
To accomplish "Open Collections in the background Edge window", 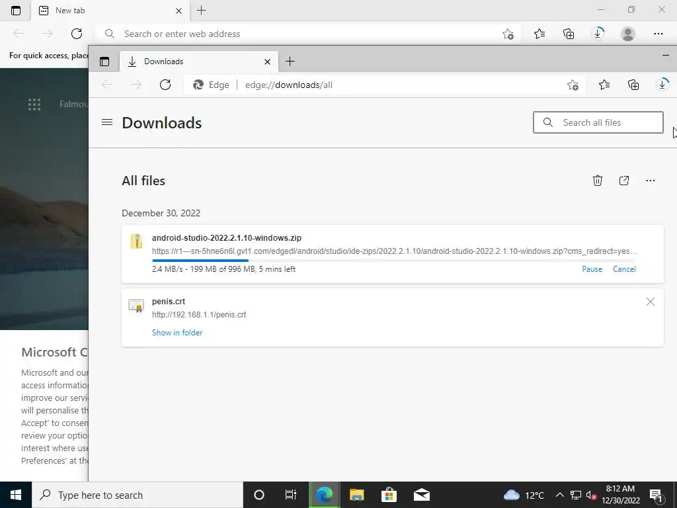I will point(569,34).
